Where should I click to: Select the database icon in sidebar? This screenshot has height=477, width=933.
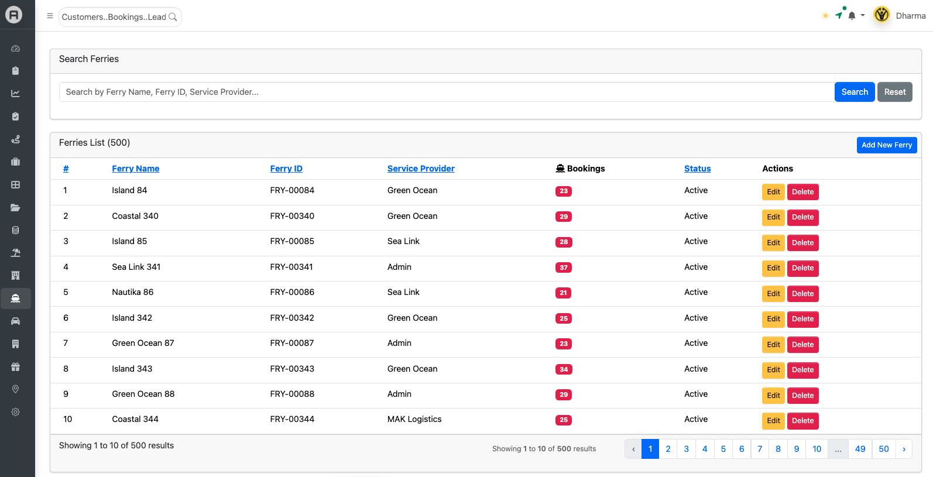(16, 231)
